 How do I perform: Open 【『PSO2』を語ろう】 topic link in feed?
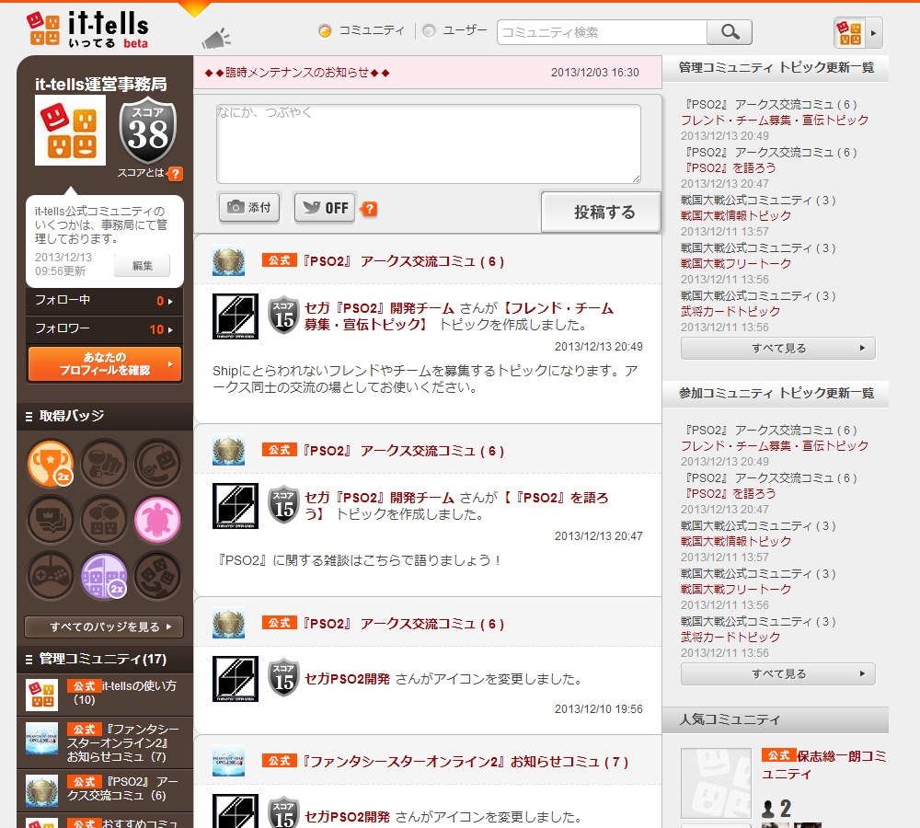coord(456,506)
